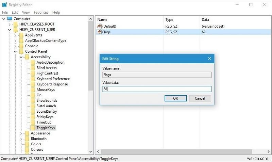Click the string value icon beside Flags
Screen dimensions: 272x162
(99, 32)
